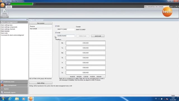Toggle the SMS checkbox
179x101 pixels.
[x=56, y=26]
